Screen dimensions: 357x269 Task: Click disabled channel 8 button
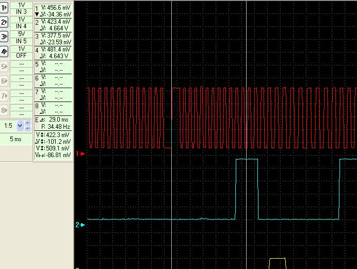click(x=4, y=110)
